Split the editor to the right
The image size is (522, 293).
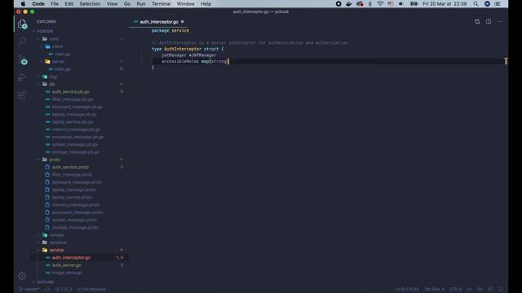pyautogui.click(x=489, y=22)
